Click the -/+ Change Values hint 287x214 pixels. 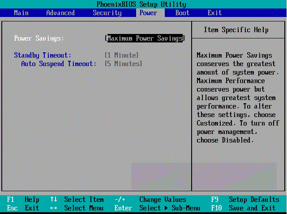point(150,199)
